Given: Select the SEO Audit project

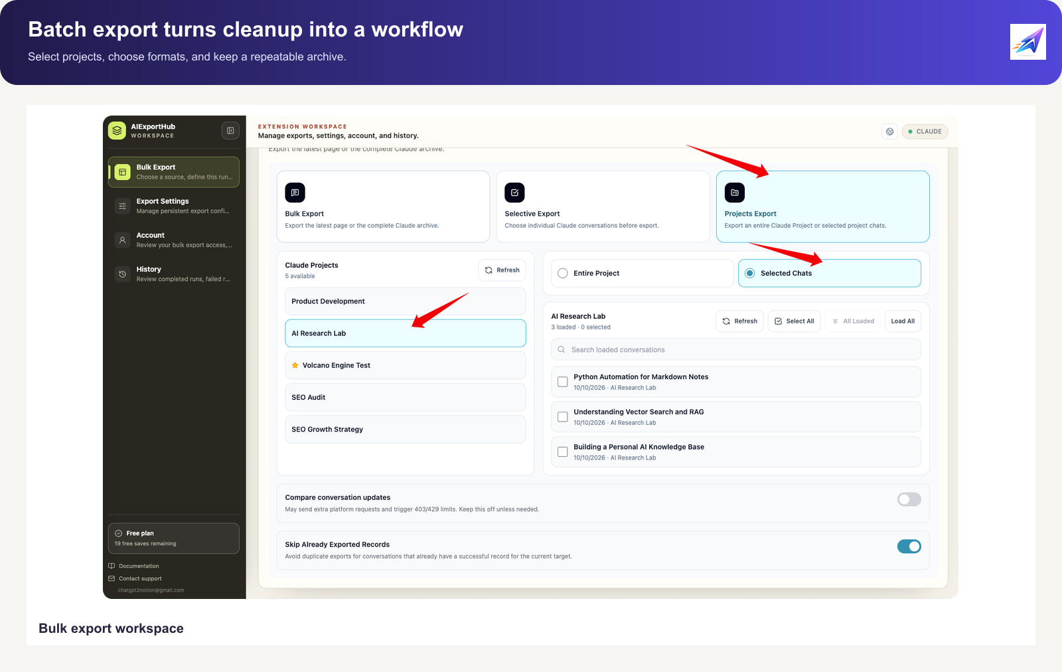Looking at the screenshot, I should click(406, 397).
